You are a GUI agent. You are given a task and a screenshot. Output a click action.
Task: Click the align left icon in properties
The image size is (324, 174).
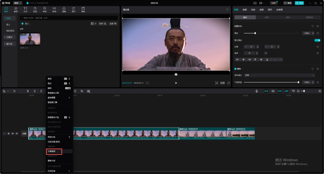[x=237, y=60]
